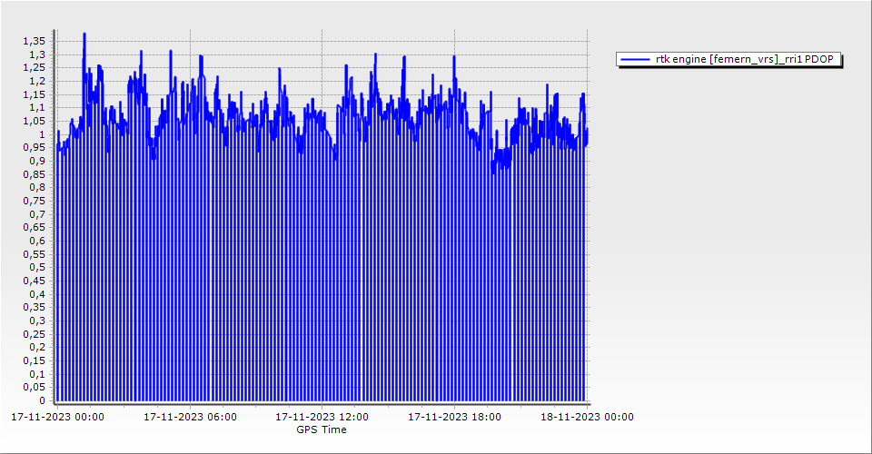
Task: Click the 0,9 y-axis tick label
Action: coord(36,161)
